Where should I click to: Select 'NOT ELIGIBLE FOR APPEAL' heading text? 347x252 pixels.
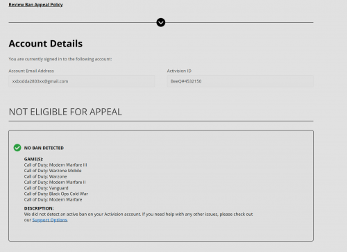click(x=65, y=112)
